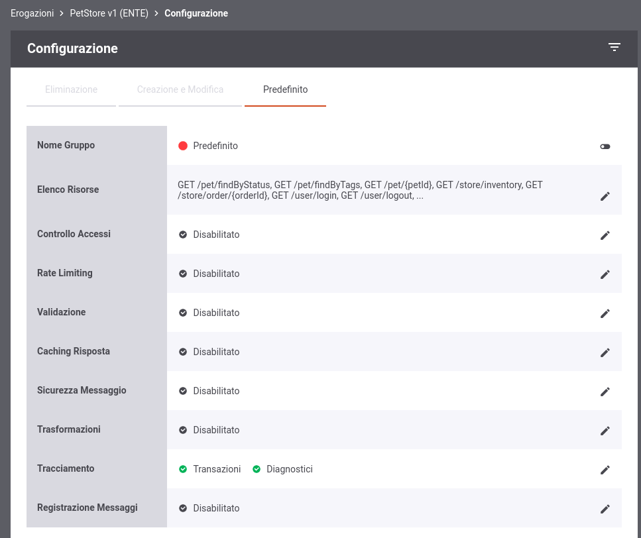Click the green check beside Diagnostici
Viewport: 641px width, 538px height.
click(257, 469)
